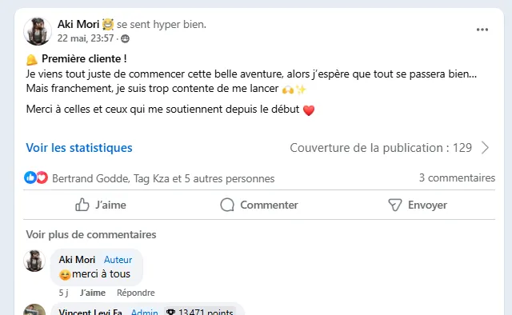Click Vincent Levi's Admin badge
512x315 pixels.
(x=144, y=312)
